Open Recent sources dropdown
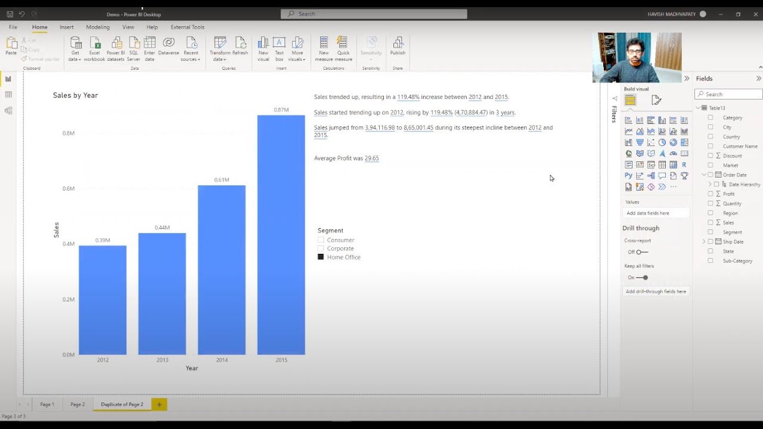Image resolution: width=763 pixels, height=429 pixels. pyautogui.click(x=191, y=49)
